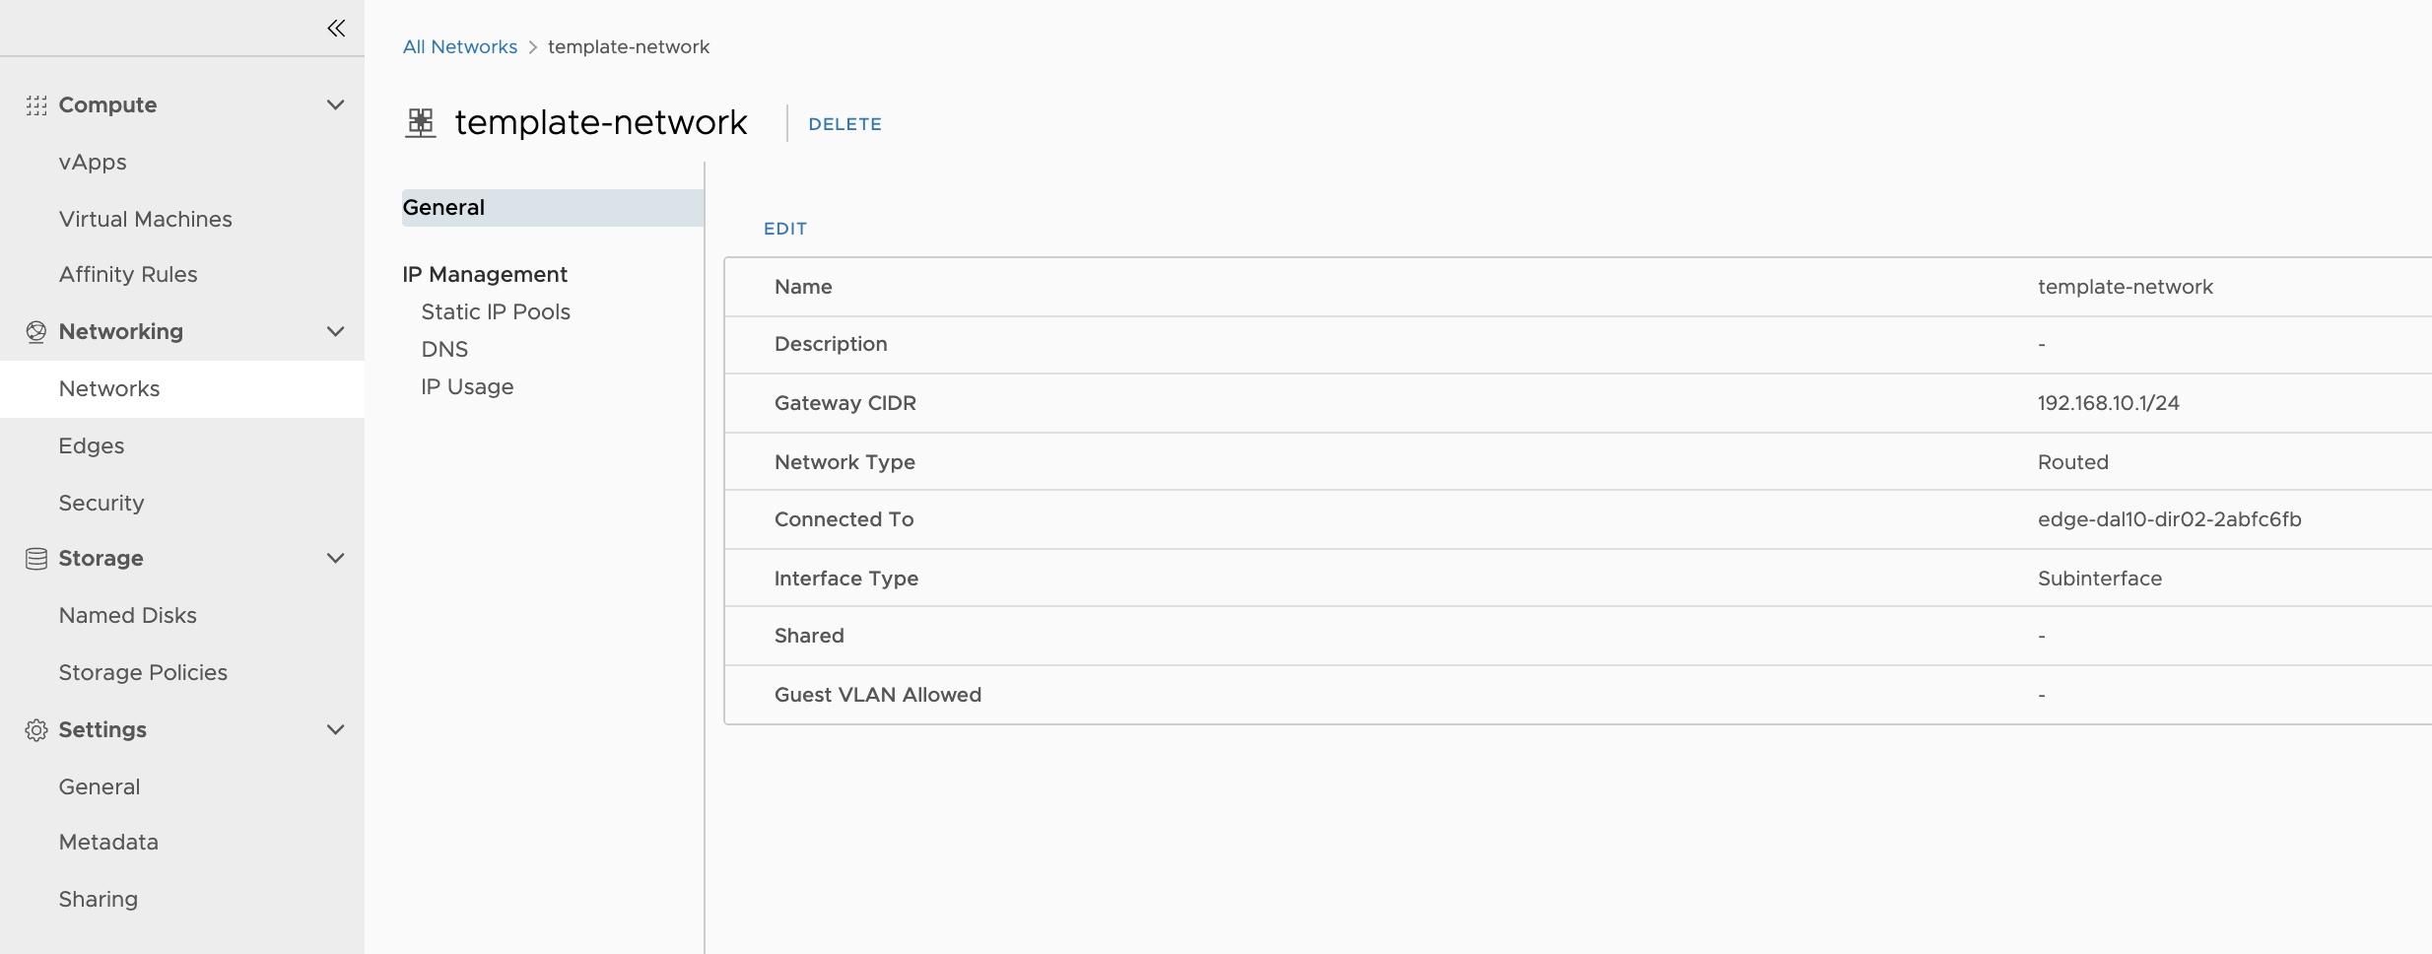This screenshot has width=2432, height=954.
Task: Open Storage Policies in sidebar
Action: pos(143,672)
